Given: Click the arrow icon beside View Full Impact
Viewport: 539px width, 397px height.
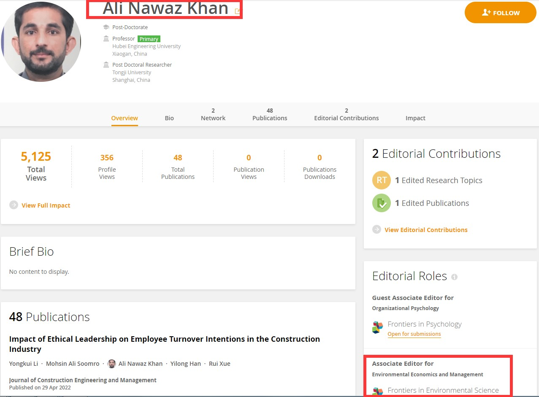Looking at the screenshot, I should click(x=14, y=205).
